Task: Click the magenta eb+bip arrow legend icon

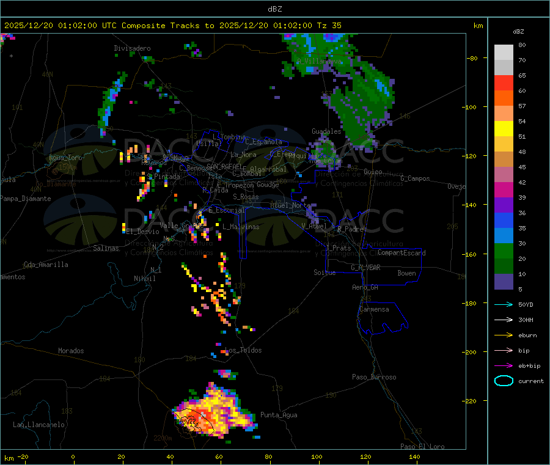Action: (504, 366)
